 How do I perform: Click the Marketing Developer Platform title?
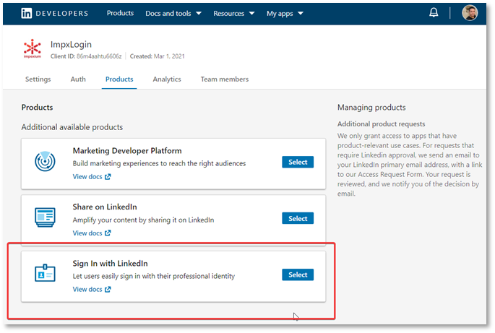[127, 151]
